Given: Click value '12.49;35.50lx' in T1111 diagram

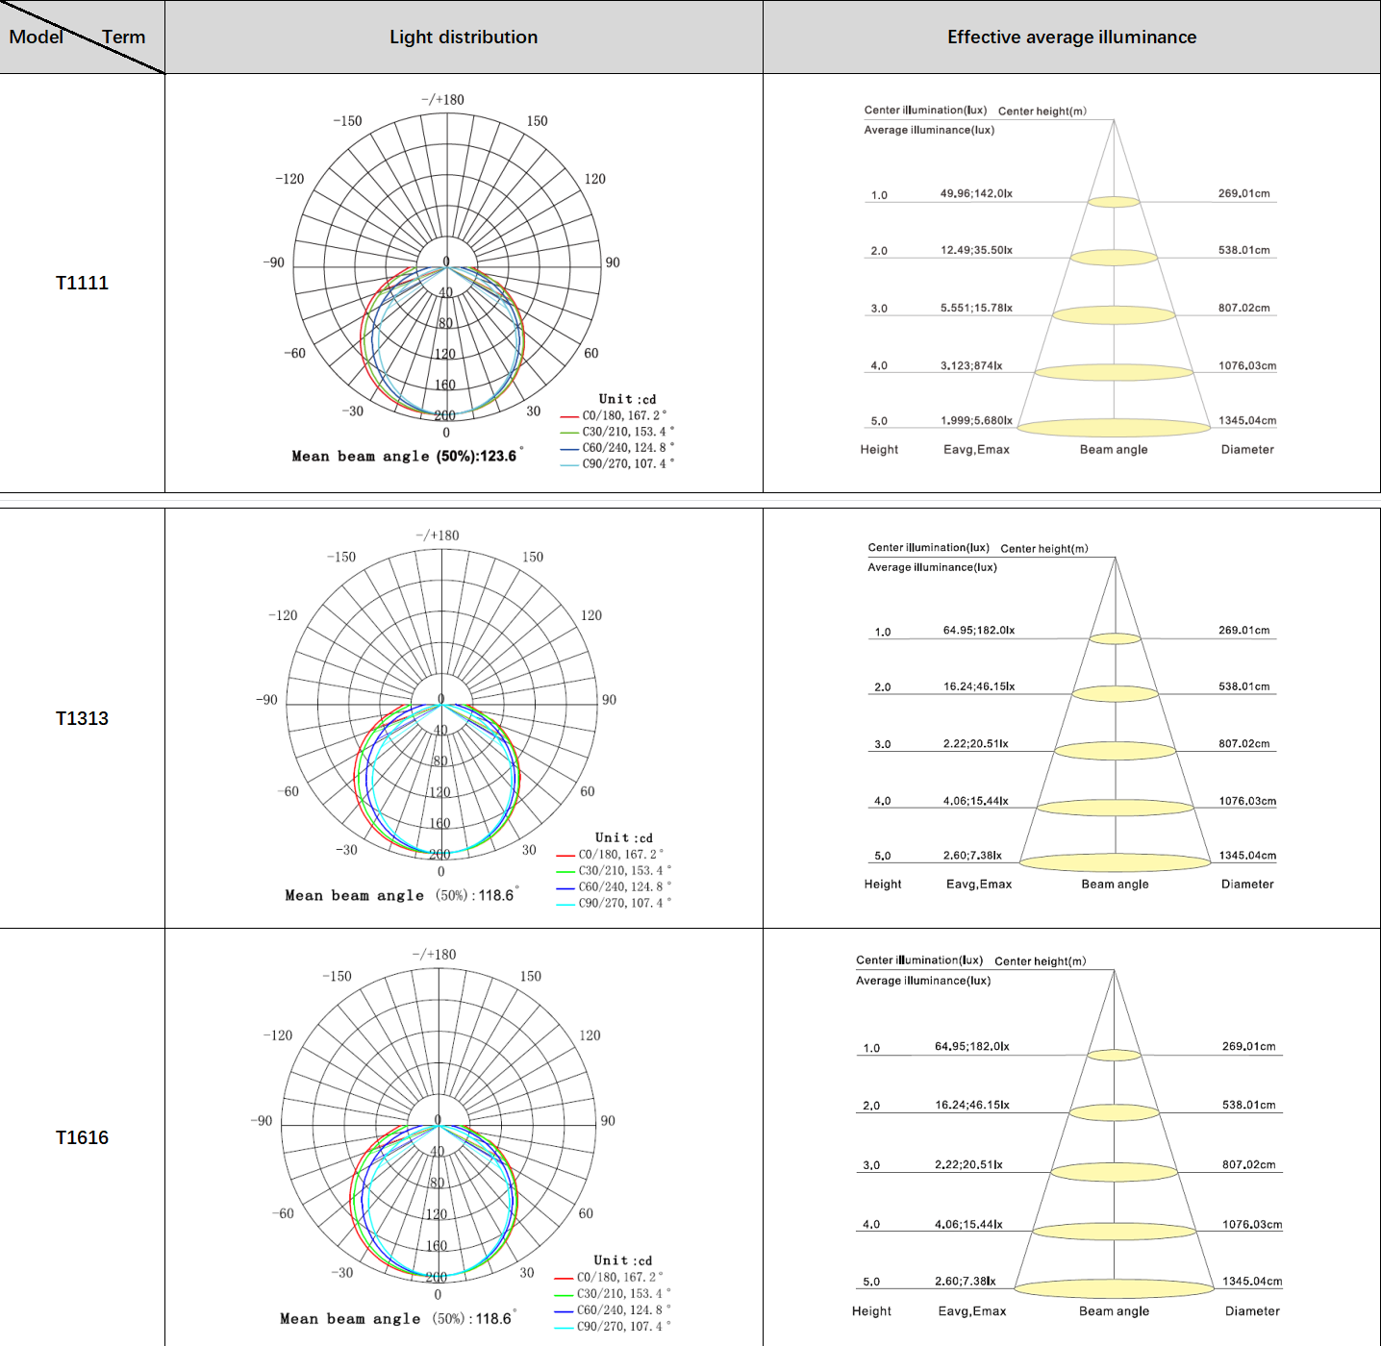Looking at the screenshot, I should click(x=976, y=250).
